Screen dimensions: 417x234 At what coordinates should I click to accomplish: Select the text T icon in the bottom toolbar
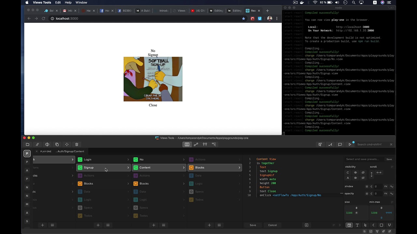point(357,225)
